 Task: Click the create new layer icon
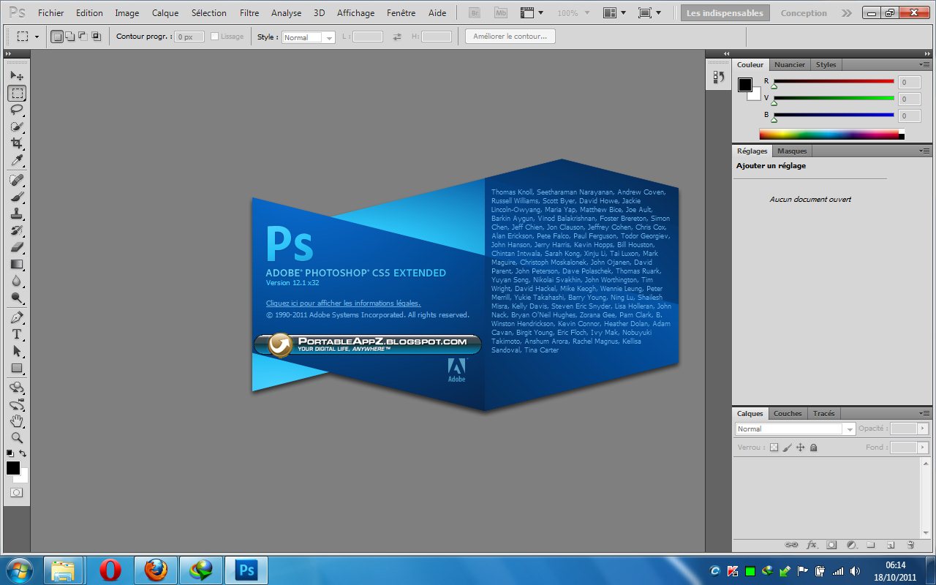pos(891,545)
